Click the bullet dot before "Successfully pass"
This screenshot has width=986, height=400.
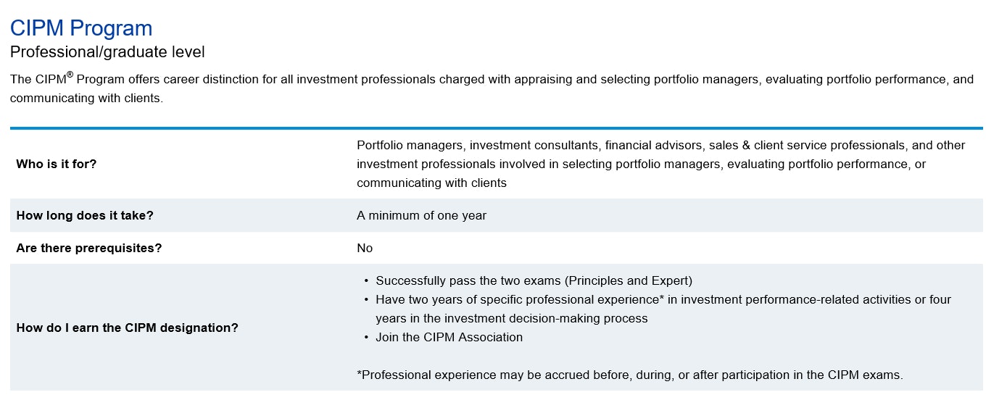point(367,280)
